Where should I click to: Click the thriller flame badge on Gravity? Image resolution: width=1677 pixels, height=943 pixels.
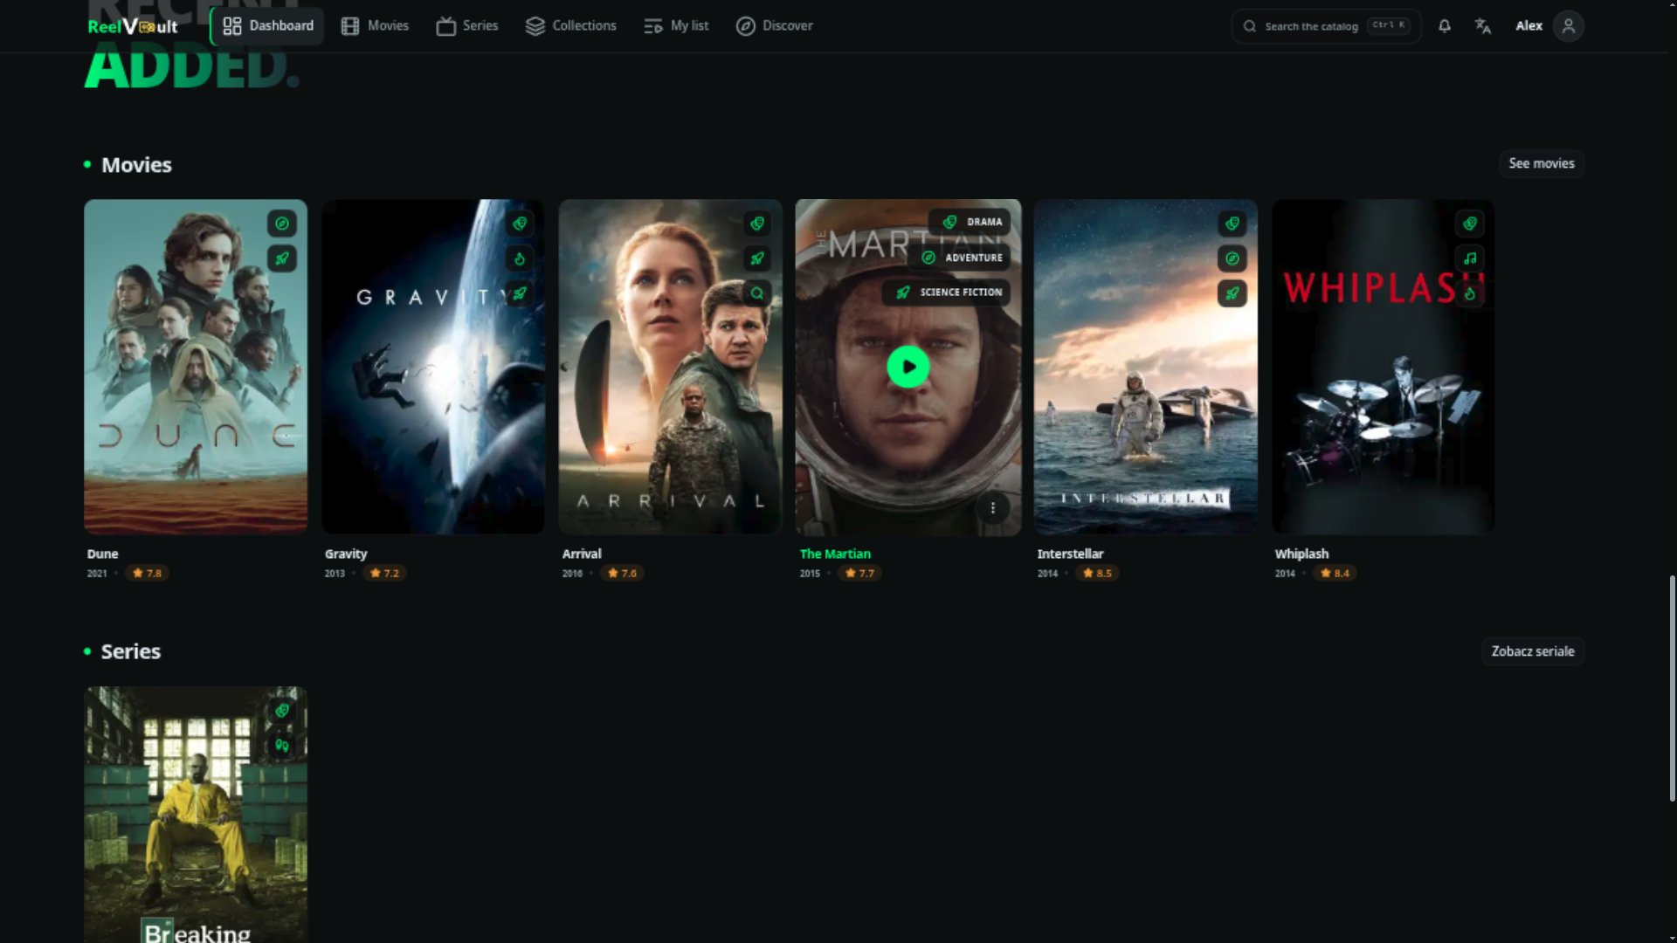tap(520, 258)
